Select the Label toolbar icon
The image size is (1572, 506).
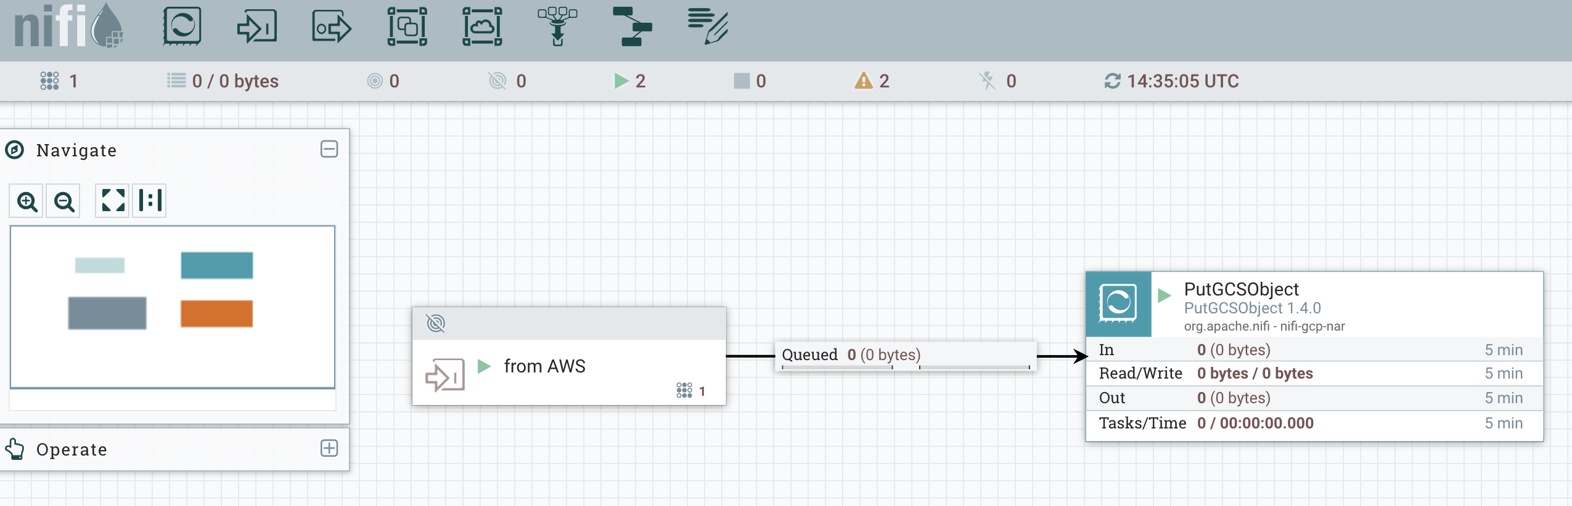[x=708, y=26]
